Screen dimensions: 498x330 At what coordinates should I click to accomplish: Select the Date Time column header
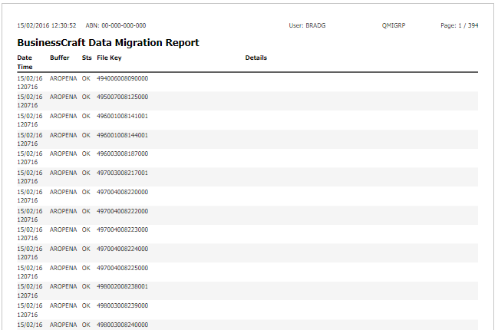tap(25, 62)
